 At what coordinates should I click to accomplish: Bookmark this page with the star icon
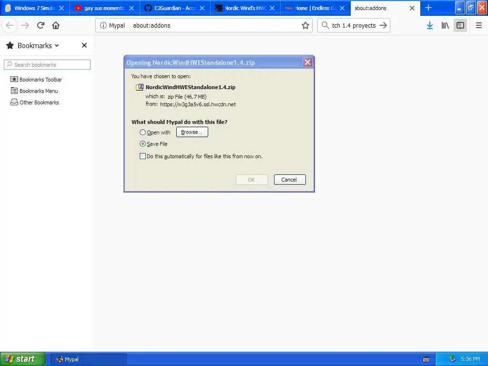pyautogui.click(x=305, y=26)
